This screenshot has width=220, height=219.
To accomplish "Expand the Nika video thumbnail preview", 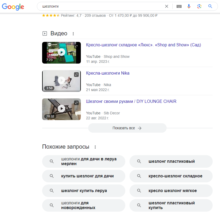I will [x=76, y=75].
